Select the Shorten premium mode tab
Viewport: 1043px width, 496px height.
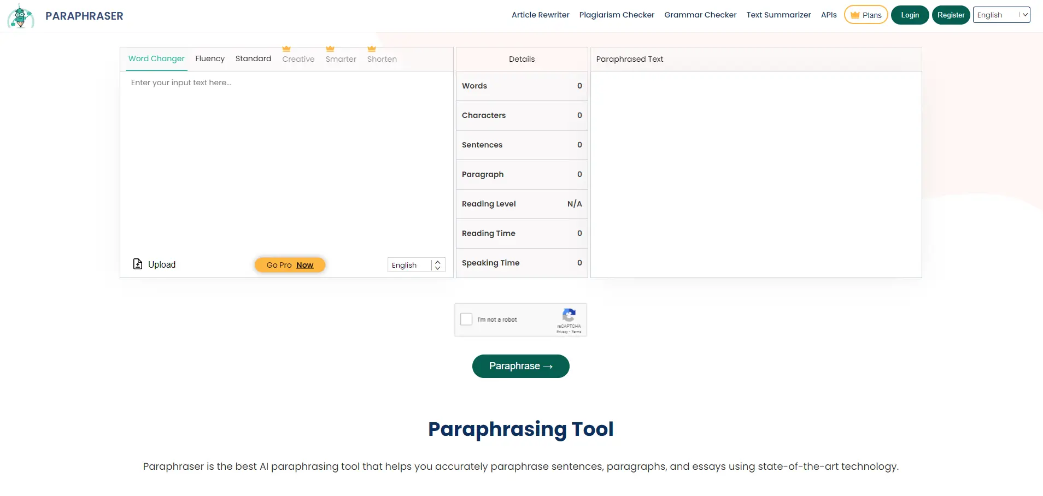[x=382, y=59]
